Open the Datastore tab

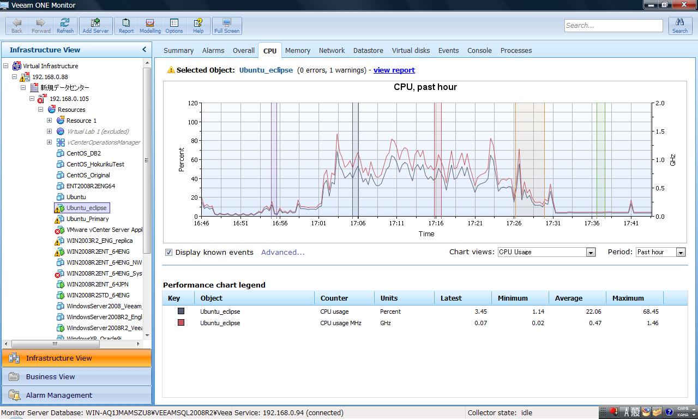pyautogui.click(x=368, y=50)
